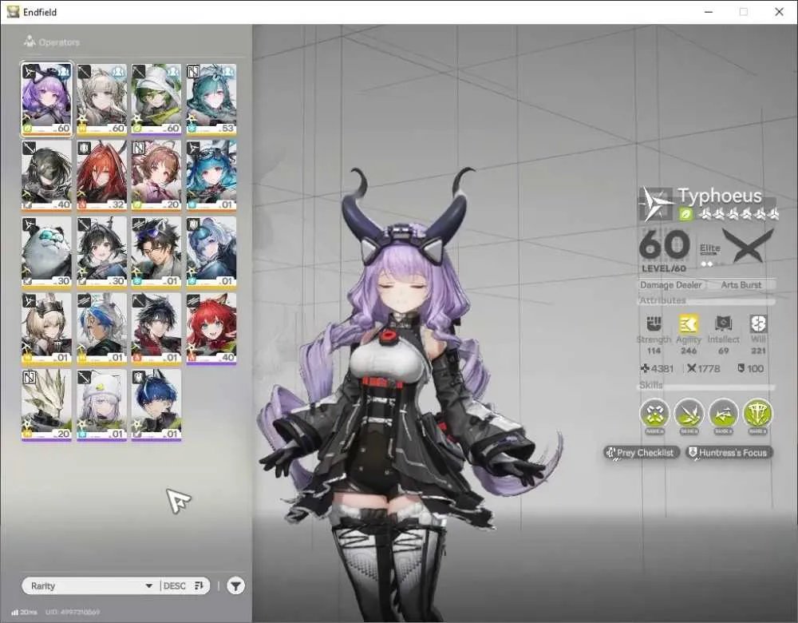The width and height of the screenshot is (798, 623).
Task: Click the Intellect attribute icon
Action: [x=723, y=323]
